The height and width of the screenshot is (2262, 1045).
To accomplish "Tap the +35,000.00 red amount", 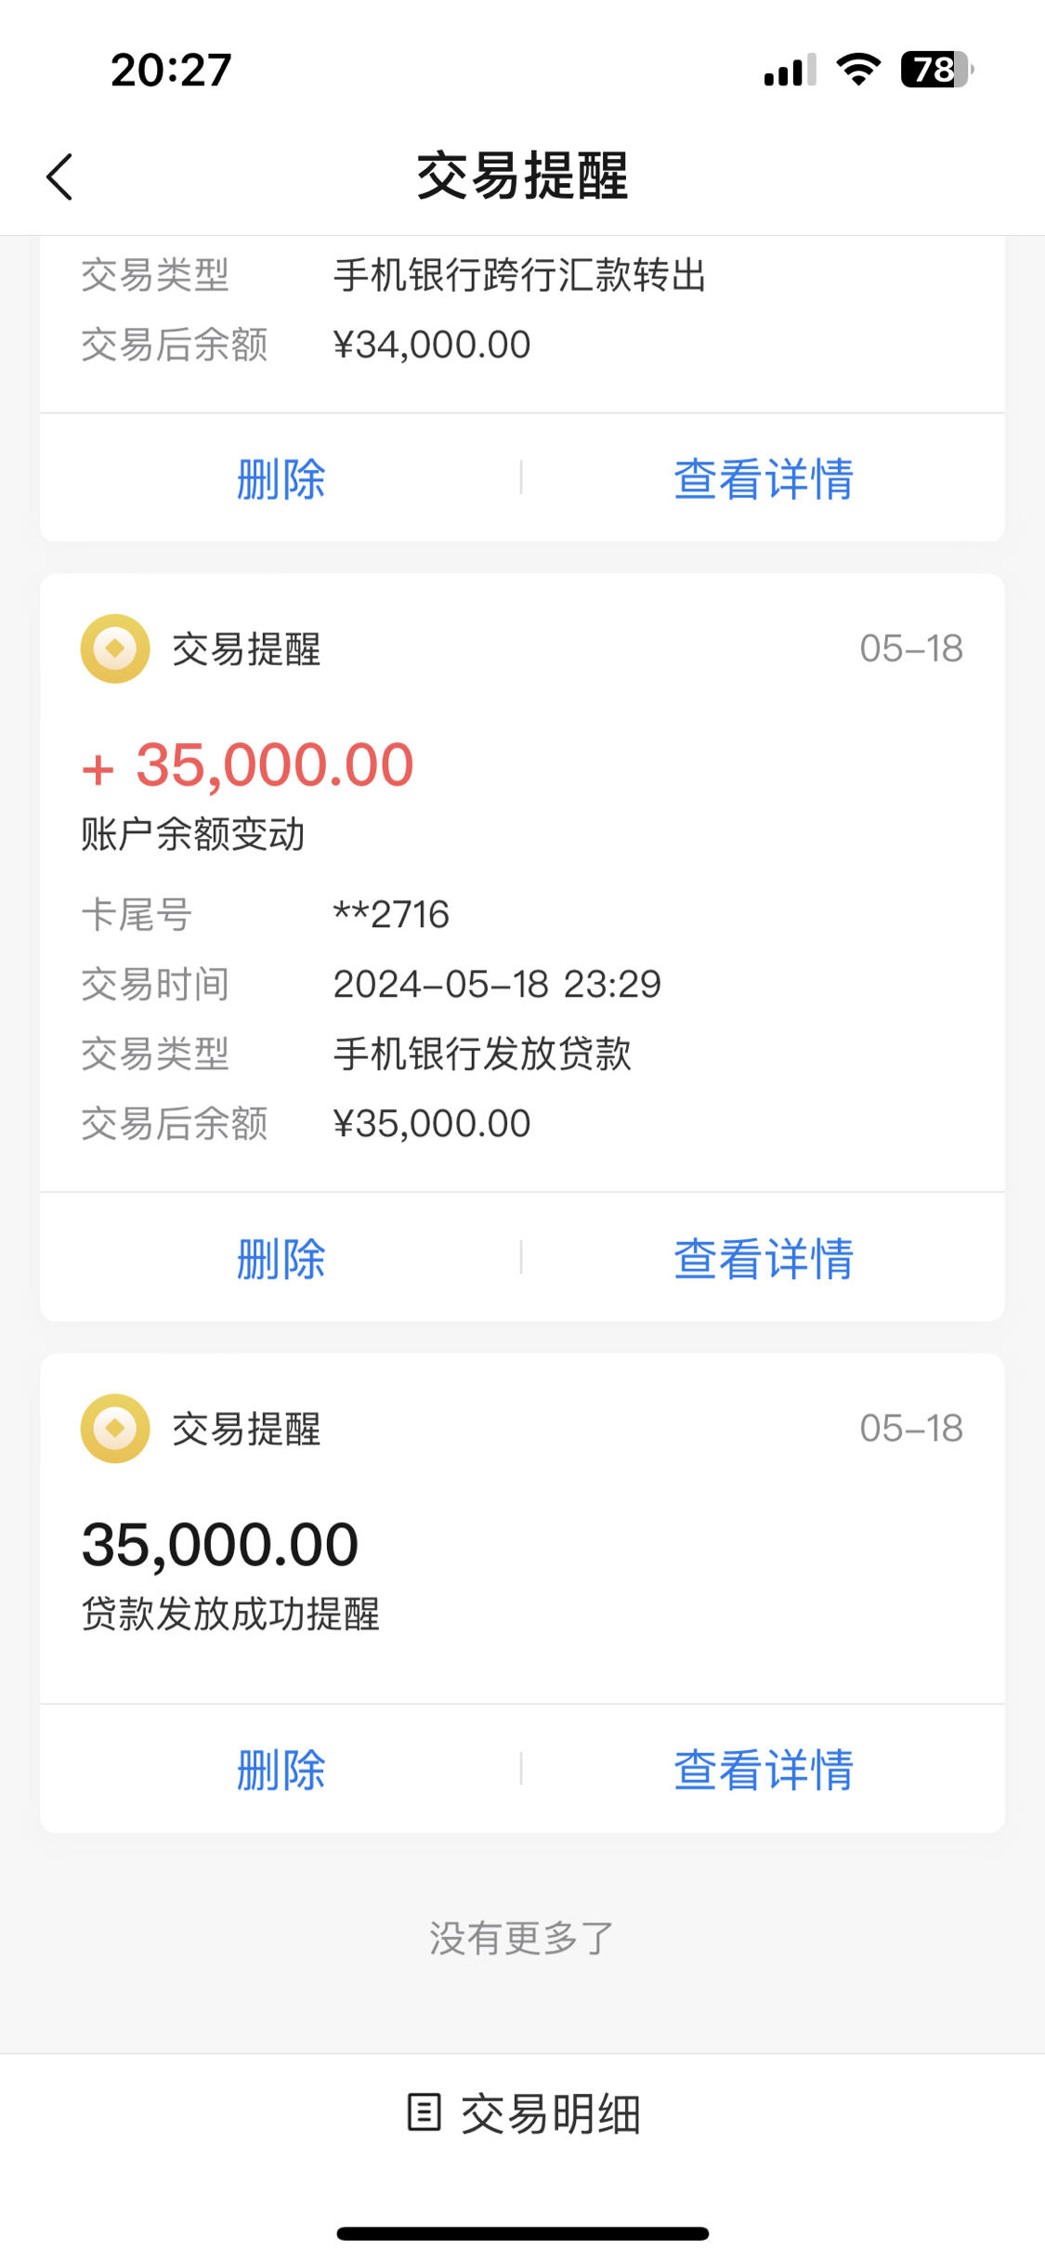I will [247, 765].
